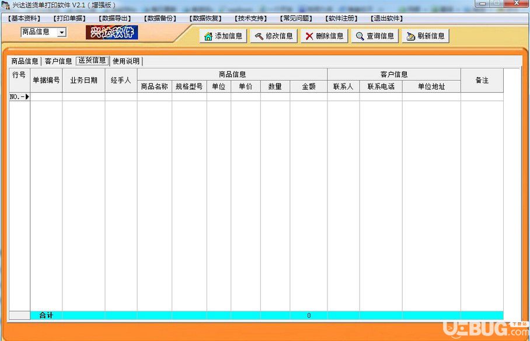Click the 单位地址 column header
The height and width of the screenshot is (341, 530).
[x=431, y=86]
